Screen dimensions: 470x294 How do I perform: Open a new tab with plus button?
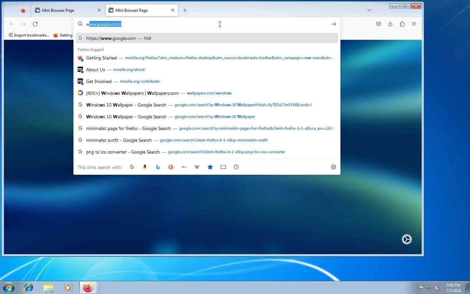pyautogui.click(x=185, y=10)
